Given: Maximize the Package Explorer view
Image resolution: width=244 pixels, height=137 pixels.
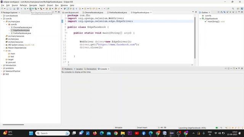Looking at the screenshot, I should [59, 12].
